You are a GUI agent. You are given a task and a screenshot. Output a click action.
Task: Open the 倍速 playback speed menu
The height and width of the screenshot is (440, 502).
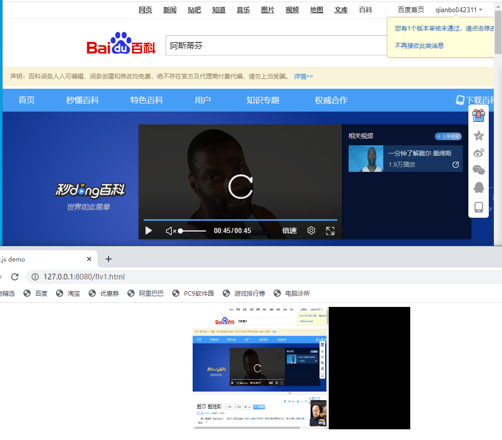click(x=289, y=230)
